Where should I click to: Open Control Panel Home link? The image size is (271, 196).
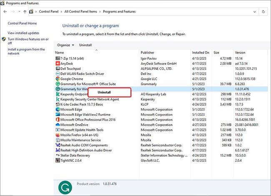point(22,23)
